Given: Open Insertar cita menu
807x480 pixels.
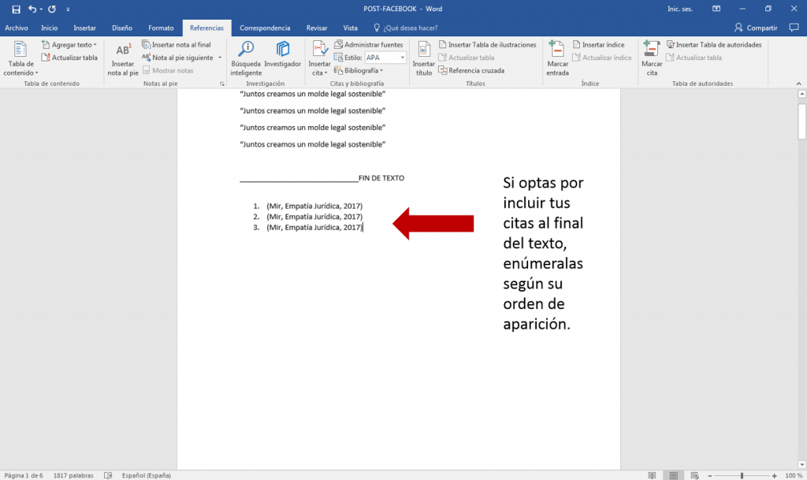Looking at the screenshot, I should tap(319, 58).
